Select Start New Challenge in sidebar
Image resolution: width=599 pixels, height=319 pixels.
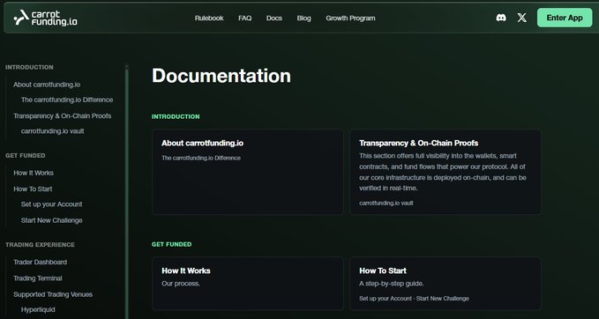[51, 220]
